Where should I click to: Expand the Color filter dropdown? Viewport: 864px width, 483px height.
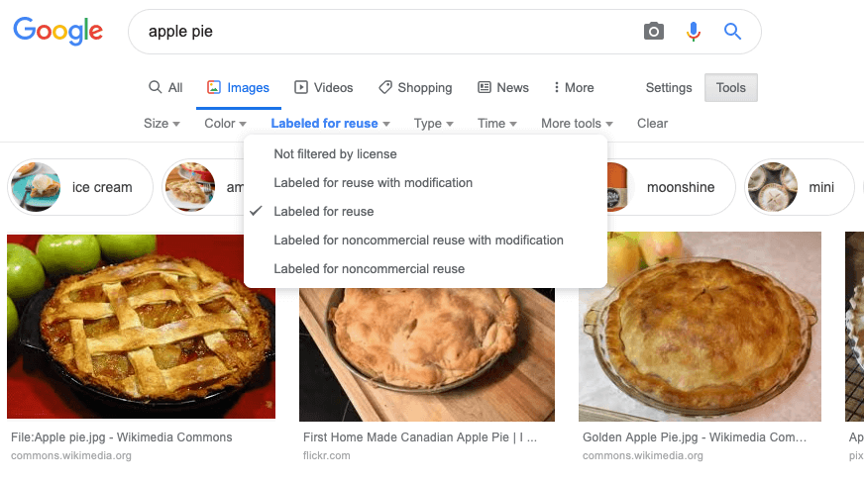[x=225, y=124]
